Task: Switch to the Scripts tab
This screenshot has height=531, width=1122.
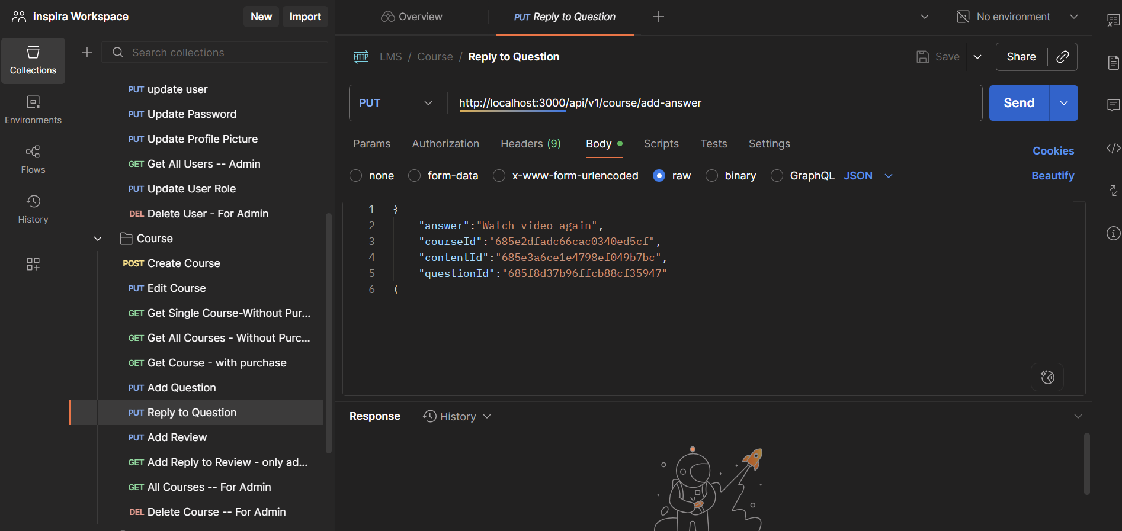Action: pyautogui.click(x=661, y=144)
